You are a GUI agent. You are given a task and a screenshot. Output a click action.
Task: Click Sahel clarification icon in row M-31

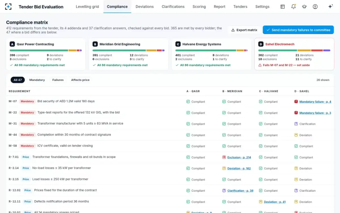296,124
